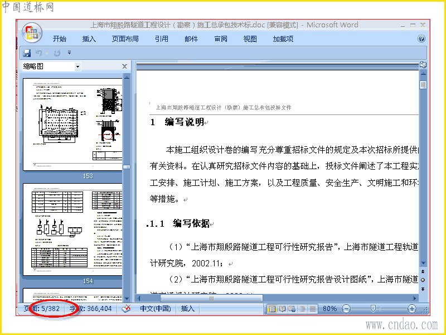Switch to Web Layout view
Image resolution: width=446 pixels, height=335 pixels.
(292, 309)
